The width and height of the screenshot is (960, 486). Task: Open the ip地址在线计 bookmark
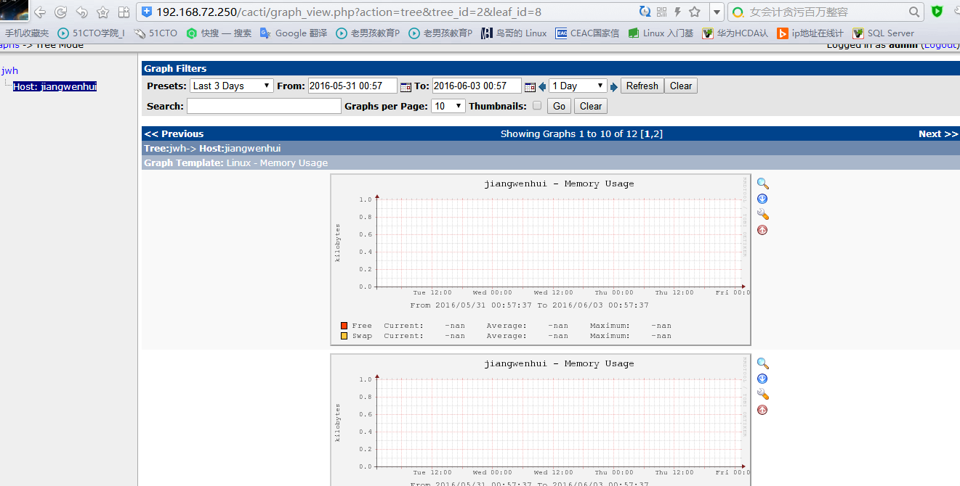pyautogui.click(x=810, y=33)
